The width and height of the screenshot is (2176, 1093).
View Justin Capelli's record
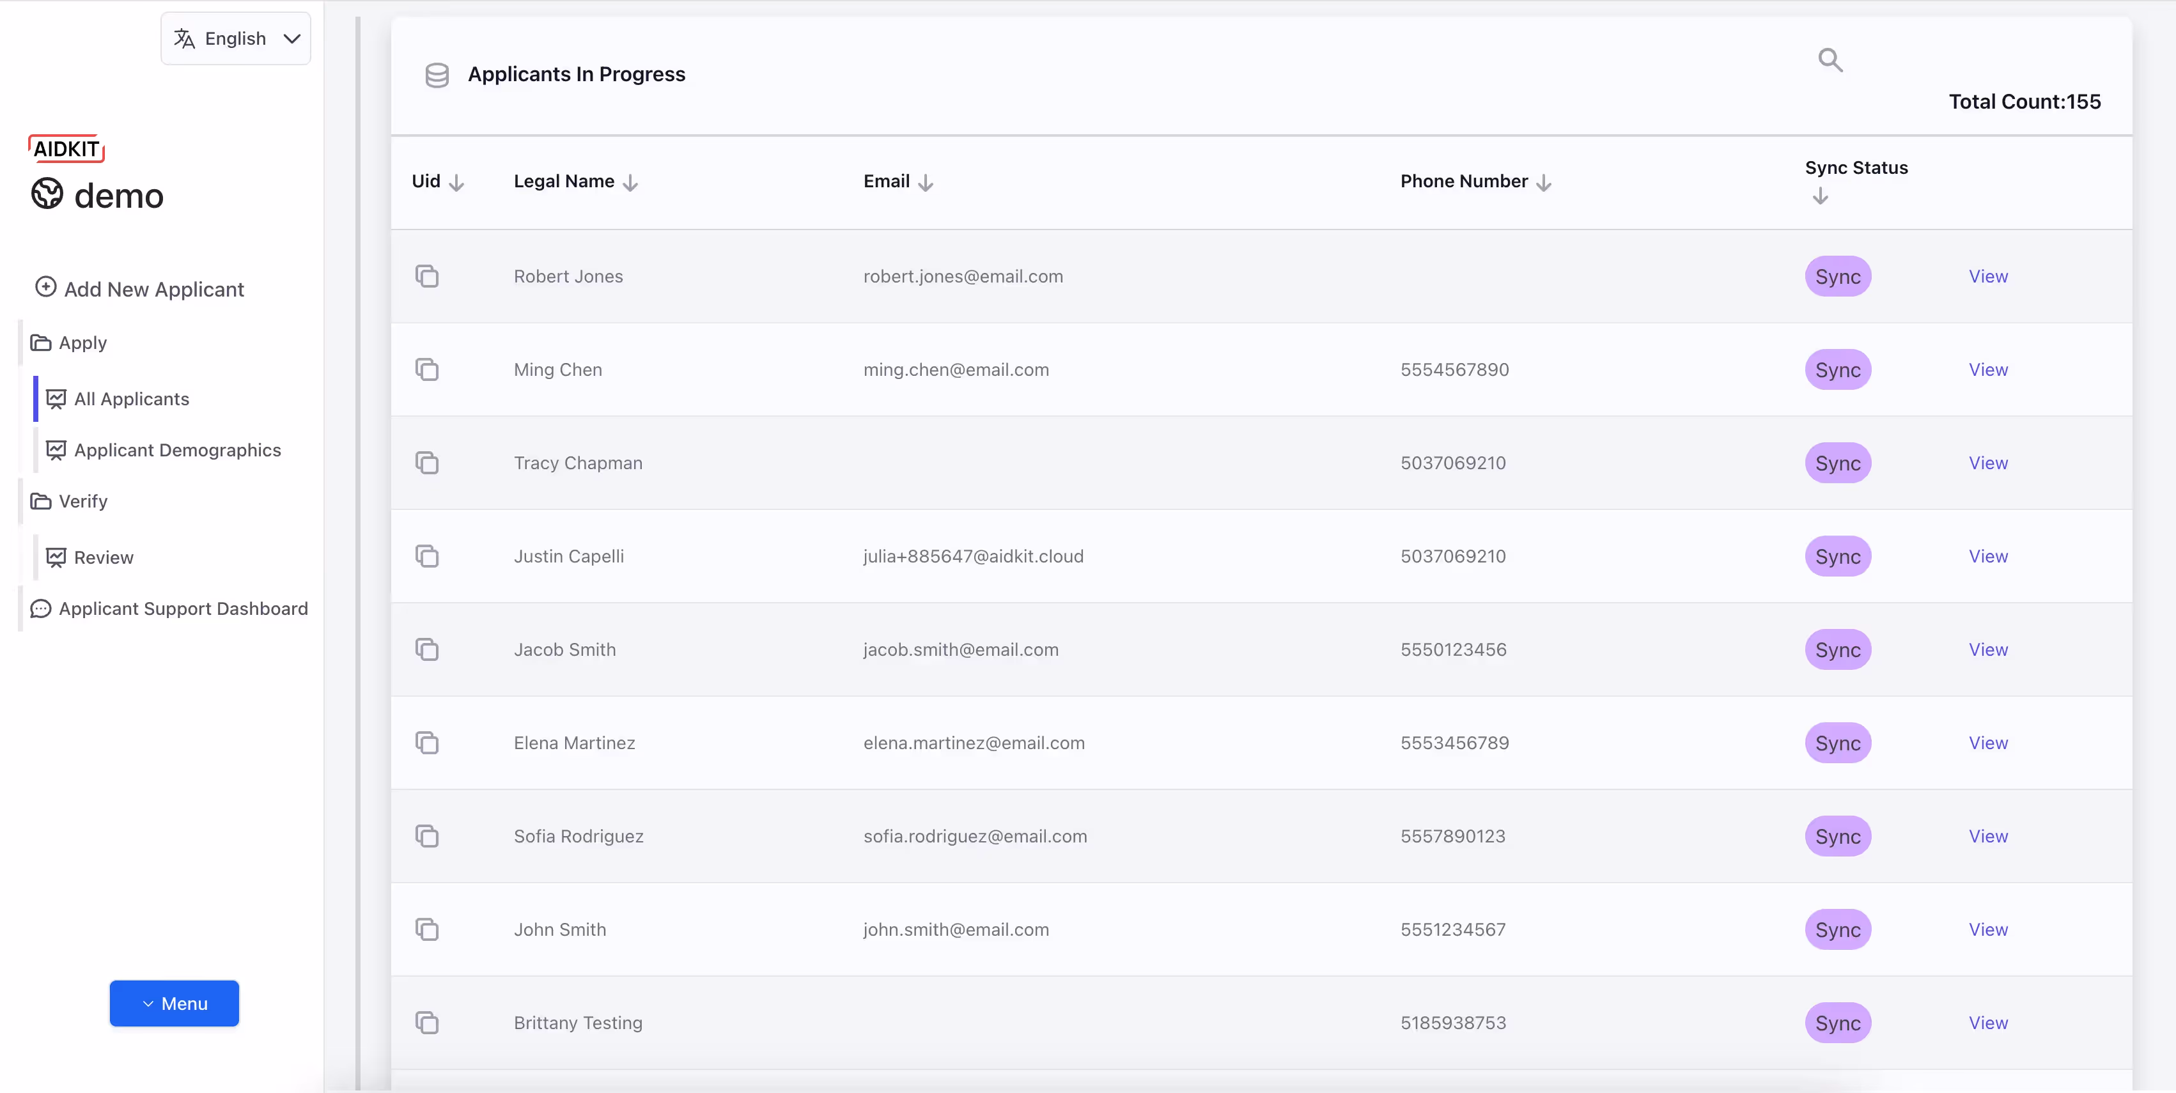pos(1989,556)
